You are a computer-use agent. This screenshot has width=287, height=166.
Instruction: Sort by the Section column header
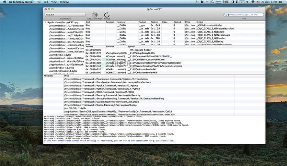[x=144, y=22]
